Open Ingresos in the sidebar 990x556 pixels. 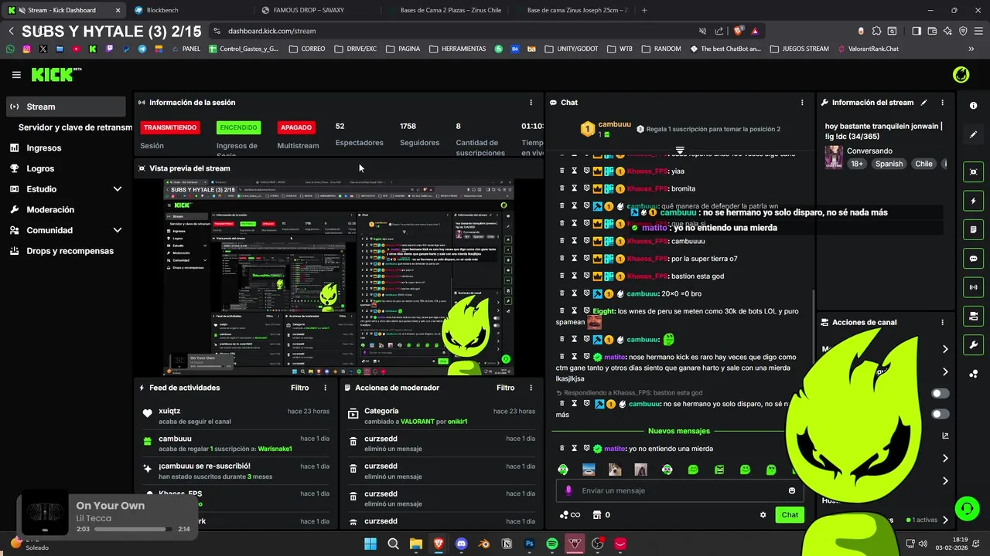point(66,147)
